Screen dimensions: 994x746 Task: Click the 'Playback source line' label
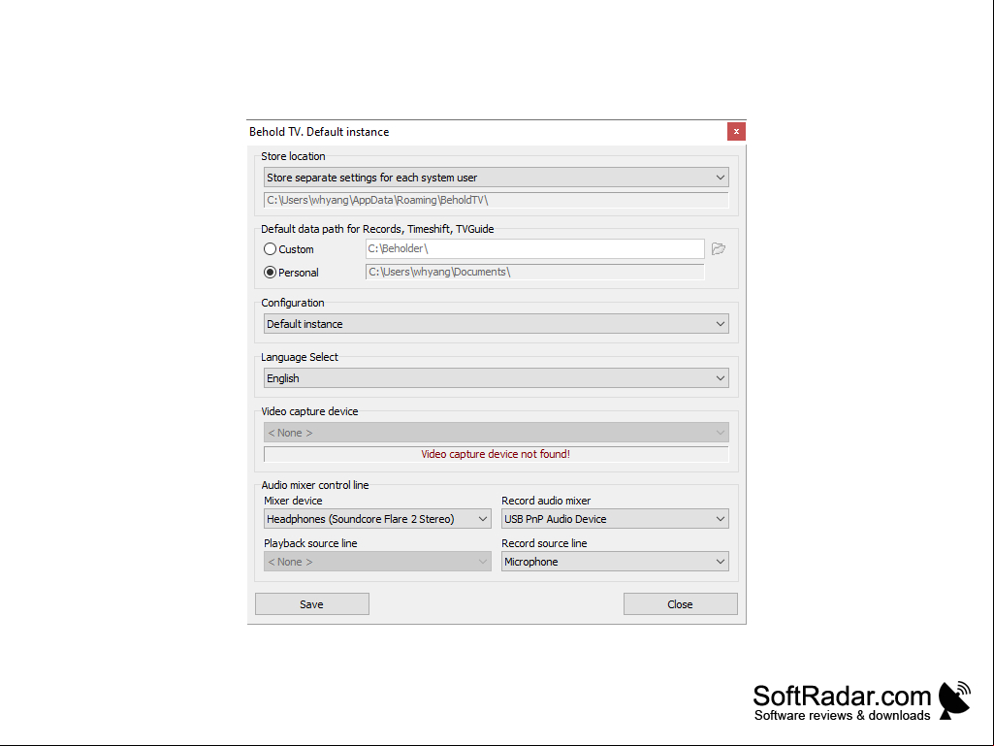pos(310,543)
